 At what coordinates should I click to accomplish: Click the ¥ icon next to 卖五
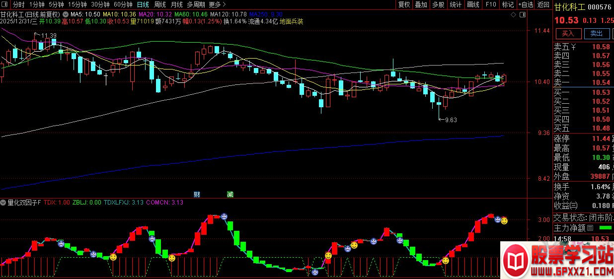click(x=574, y=47)
